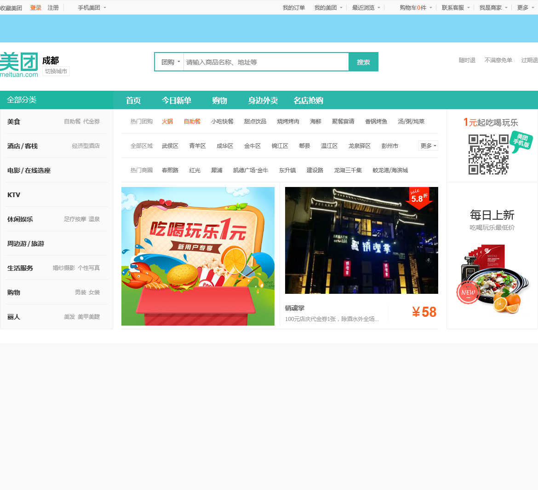Open the 电影/在线选座 category
The height and width of the screenshot is (490, 538).
coord(29,170)
